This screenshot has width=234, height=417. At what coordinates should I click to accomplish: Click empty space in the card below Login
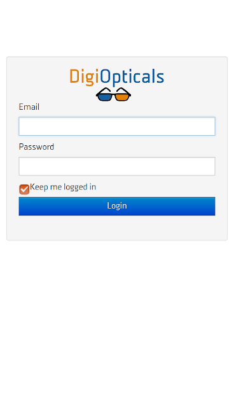117,228
